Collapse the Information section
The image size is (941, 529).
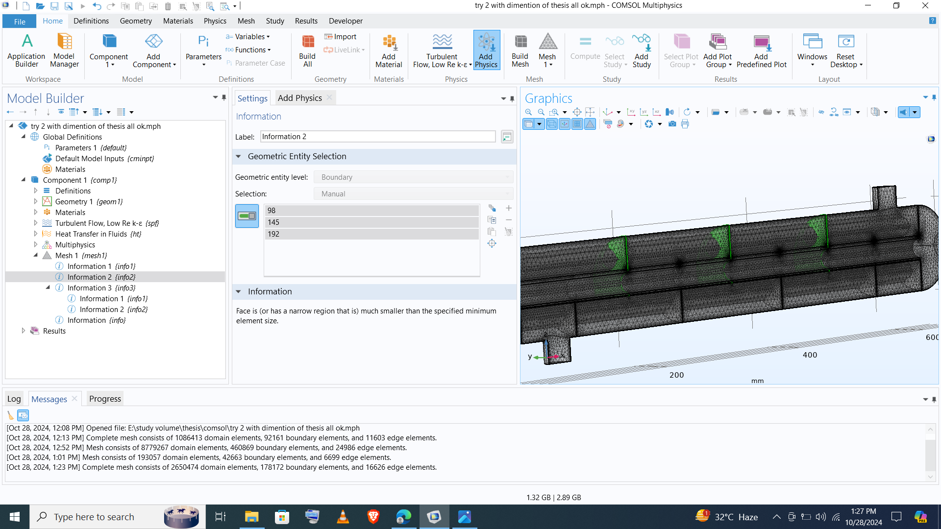(x=239, y=291)
